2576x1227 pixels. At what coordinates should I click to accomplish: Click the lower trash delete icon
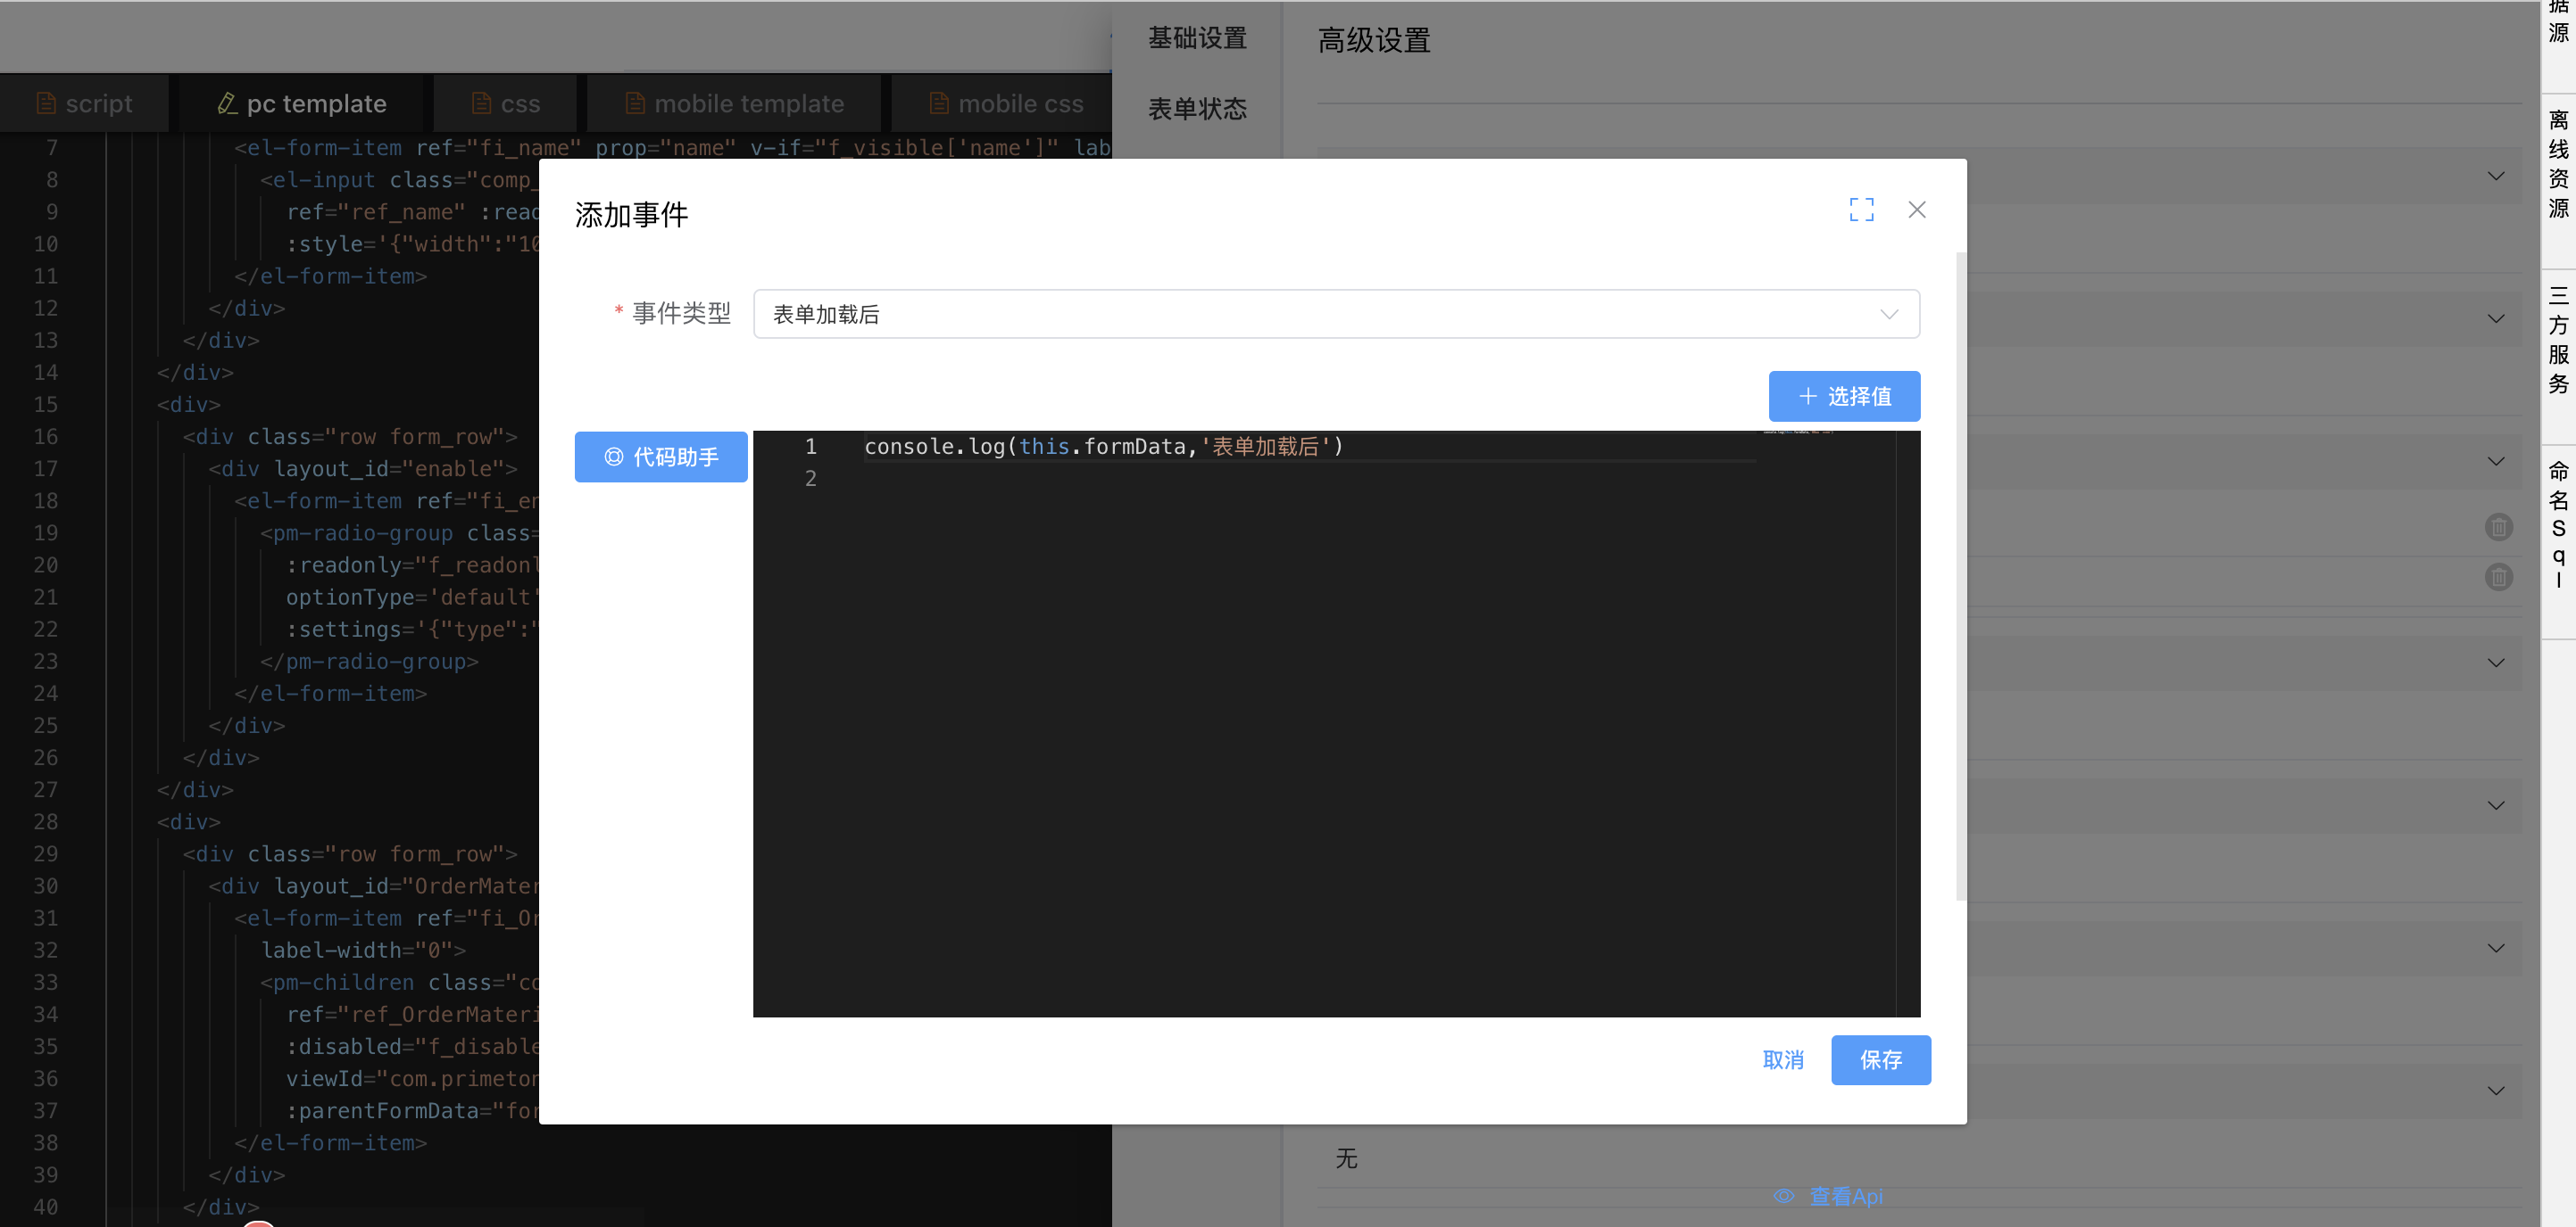coord(2498,577)
